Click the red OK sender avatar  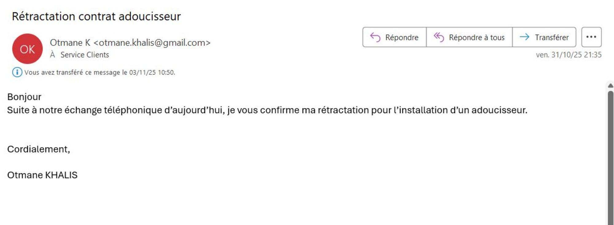(x=27, y=49)
